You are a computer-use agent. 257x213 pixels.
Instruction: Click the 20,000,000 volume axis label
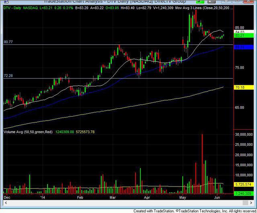(244, 155)
